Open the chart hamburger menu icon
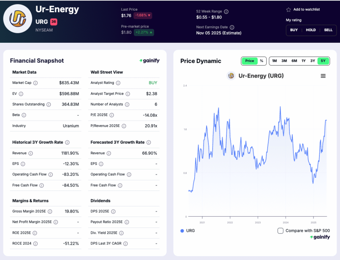 323,76
